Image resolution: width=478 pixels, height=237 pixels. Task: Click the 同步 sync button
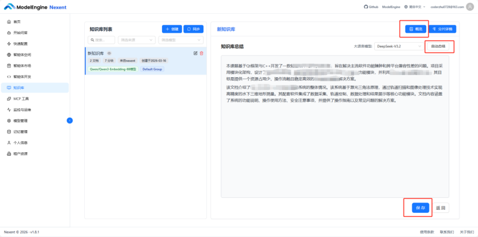pyautogui.click(x=193, y=29)
